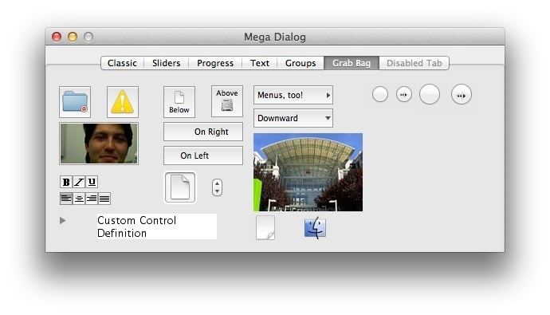Open the 'Menus, too!' popup menu
The width and height of the screenshot is (550, 315).
pos(293,95)
